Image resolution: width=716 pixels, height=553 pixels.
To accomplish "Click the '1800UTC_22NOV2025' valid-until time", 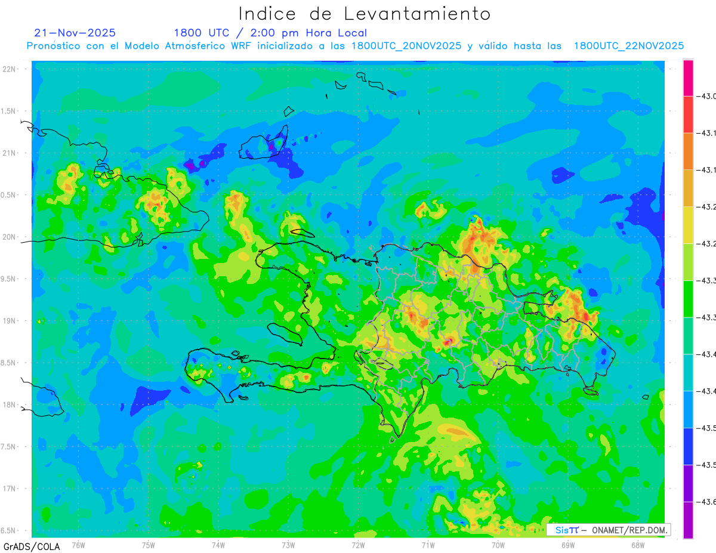I will (x=629, y=46).
